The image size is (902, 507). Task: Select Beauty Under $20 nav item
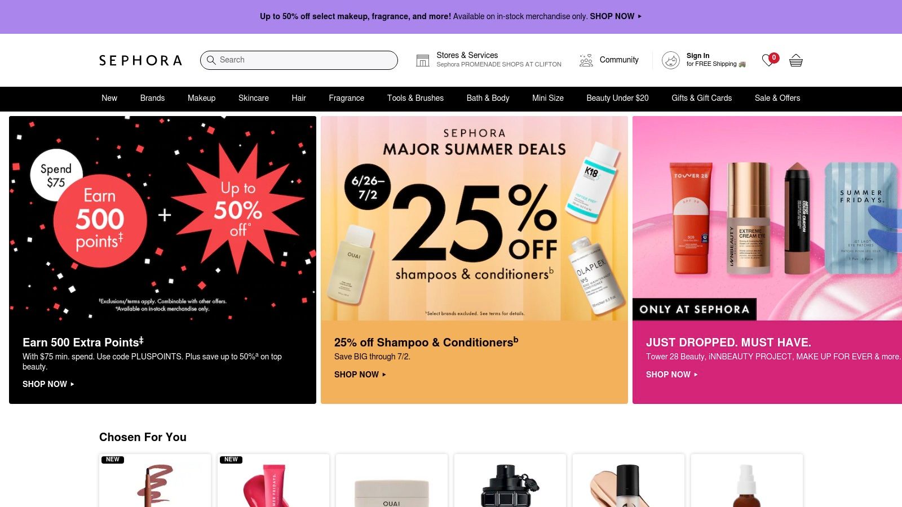coord(617,98)
